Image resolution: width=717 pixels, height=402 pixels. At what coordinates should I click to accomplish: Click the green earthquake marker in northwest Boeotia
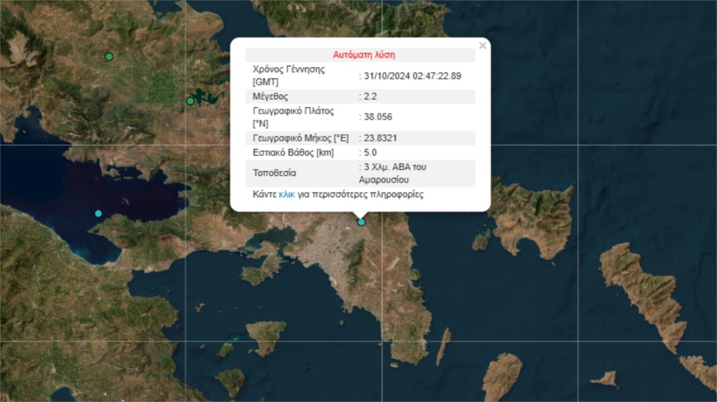click(x=109, y=56)
